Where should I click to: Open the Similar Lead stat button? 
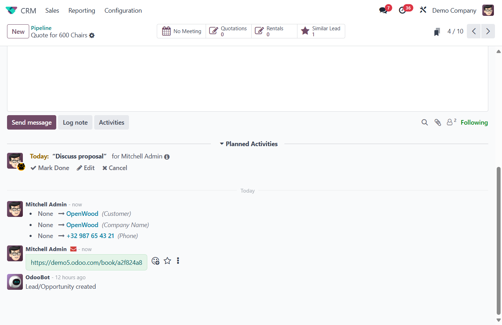(321, 31)
